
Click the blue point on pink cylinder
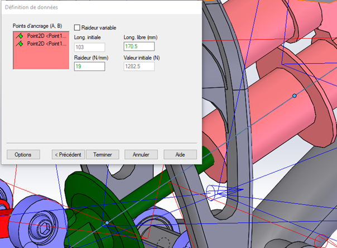tap(295, 96)
